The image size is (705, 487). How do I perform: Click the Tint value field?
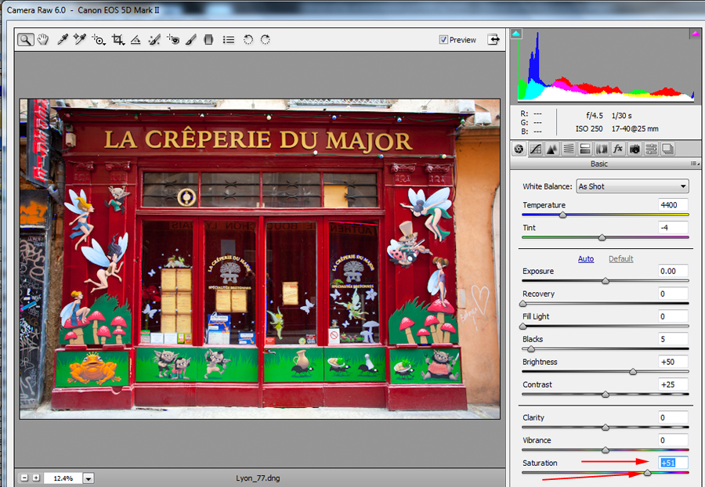(x=673, y=228)
